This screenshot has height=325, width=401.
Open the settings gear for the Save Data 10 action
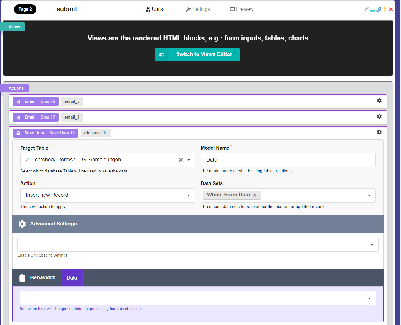tap(379, 132)
